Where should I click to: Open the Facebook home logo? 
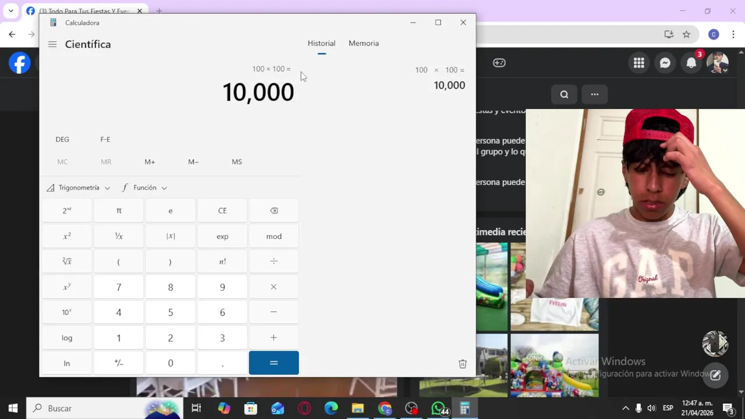click(x=20, y=63)
